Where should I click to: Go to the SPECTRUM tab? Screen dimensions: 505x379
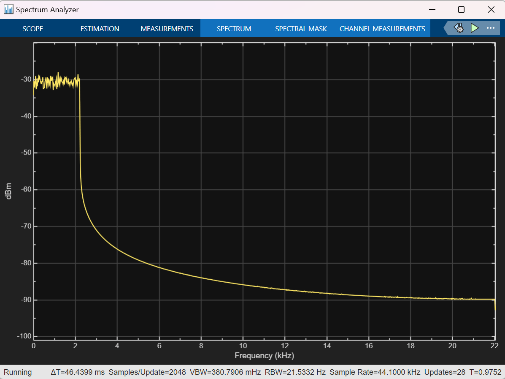click(234, 29)
